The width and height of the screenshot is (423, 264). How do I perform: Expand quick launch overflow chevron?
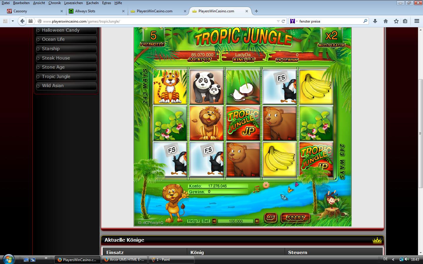tap(46, 258)
